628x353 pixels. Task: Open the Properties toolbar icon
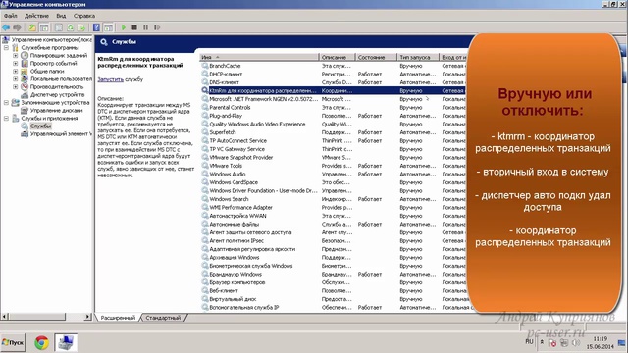coord(59,27)
